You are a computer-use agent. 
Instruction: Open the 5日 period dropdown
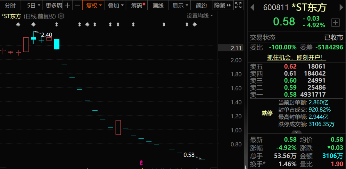[34, 5]
